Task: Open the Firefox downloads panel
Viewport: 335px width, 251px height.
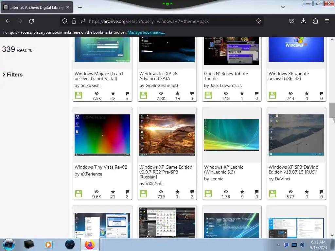Action: click(x=303, y=21)
